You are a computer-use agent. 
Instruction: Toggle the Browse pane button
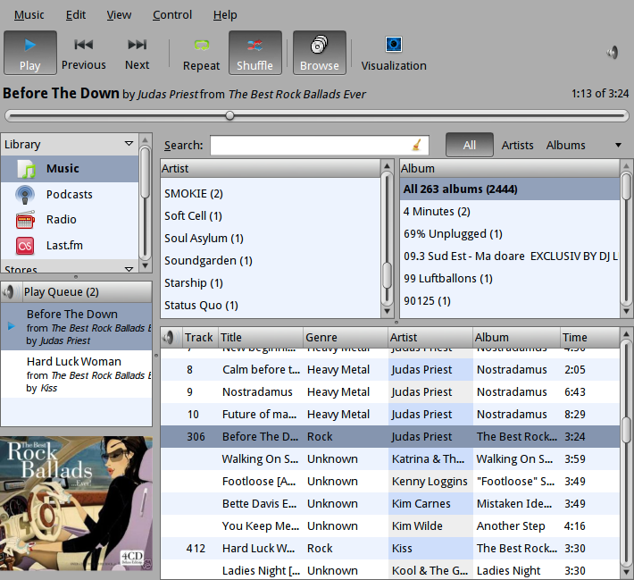point(320,53)
